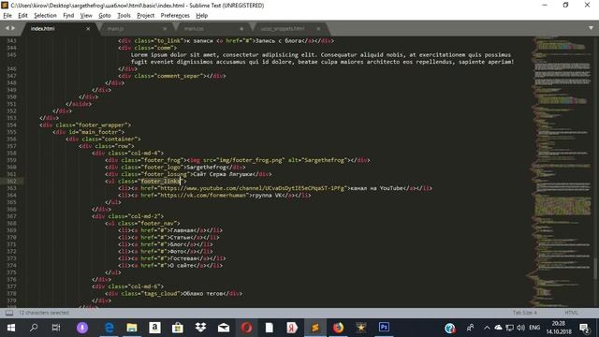The height and width of the screenshot is (337, 599).
Task: Open the blank document app on the taskbar
Action: [270, 328]
